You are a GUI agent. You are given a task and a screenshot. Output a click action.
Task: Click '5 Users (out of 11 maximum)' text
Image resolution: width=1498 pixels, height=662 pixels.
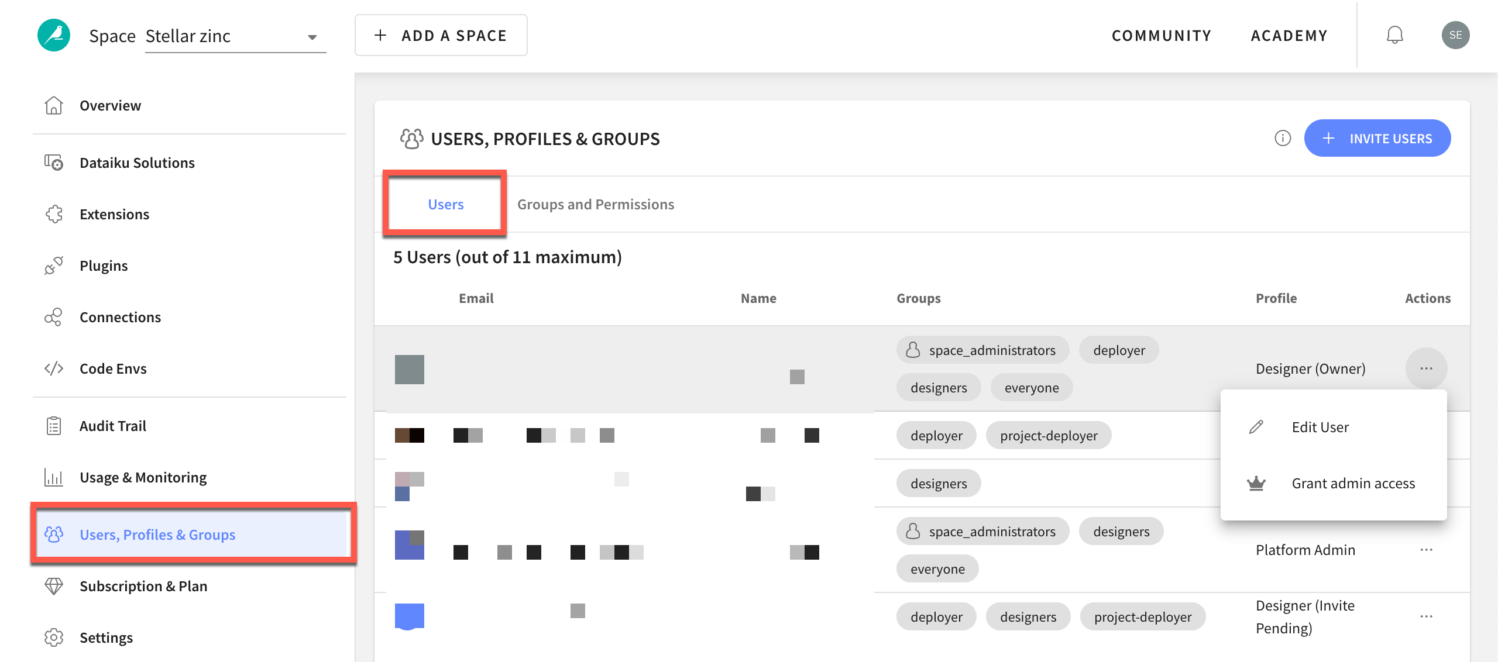pos(507,257)
